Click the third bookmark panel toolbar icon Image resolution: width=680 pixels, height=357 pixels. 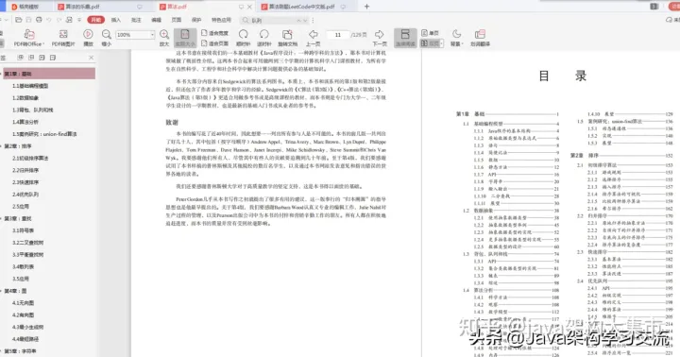[42, 58]
